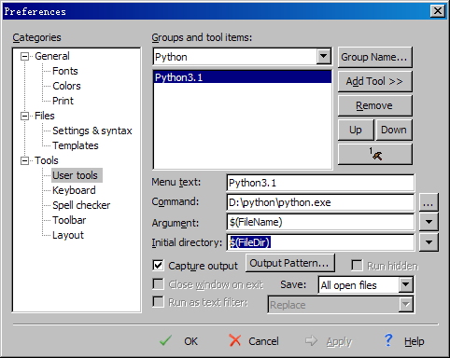Screen dimensions: 450x358
Task: Open the Argument variables dropdown arrow
Action: 429,222
